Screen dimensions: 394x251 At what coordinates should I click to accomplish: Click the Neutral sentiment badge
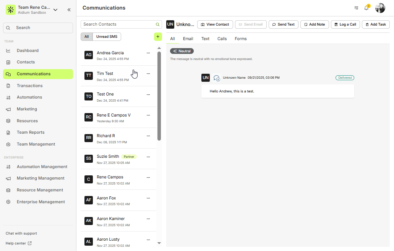(x=182, y=51)
